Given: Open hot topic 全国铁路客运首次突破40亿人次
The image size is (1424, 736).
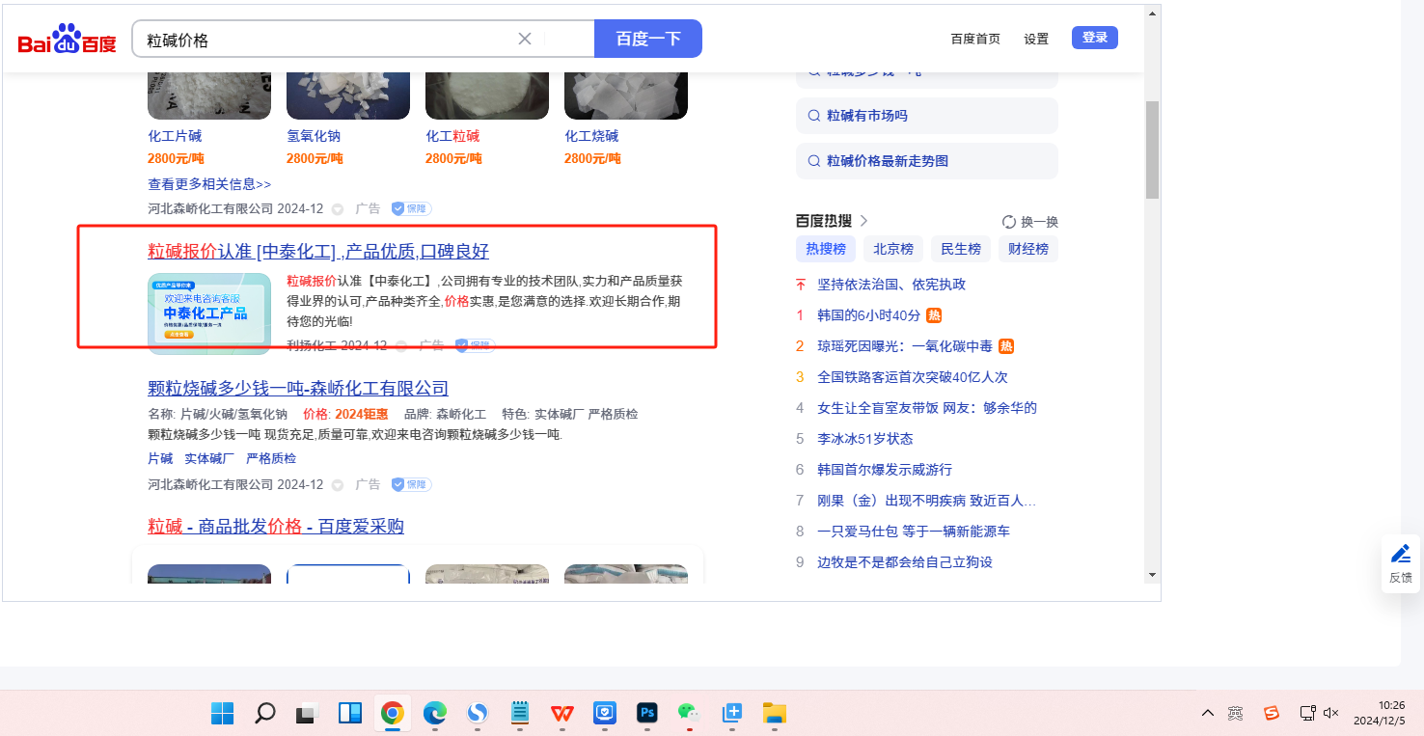Looking at the screenshot, I should [913, 377].
